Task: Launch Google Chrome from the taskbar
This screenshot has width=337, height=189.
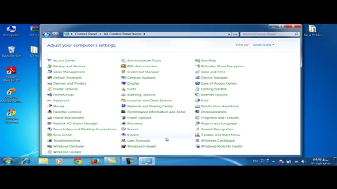Action: [x=78, y=161]
